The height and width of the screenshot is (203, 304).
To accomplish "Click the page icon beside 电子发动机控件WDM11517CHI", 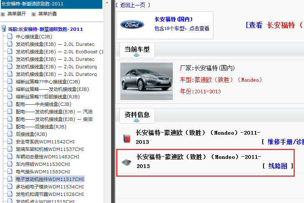I will pos(10,179).
